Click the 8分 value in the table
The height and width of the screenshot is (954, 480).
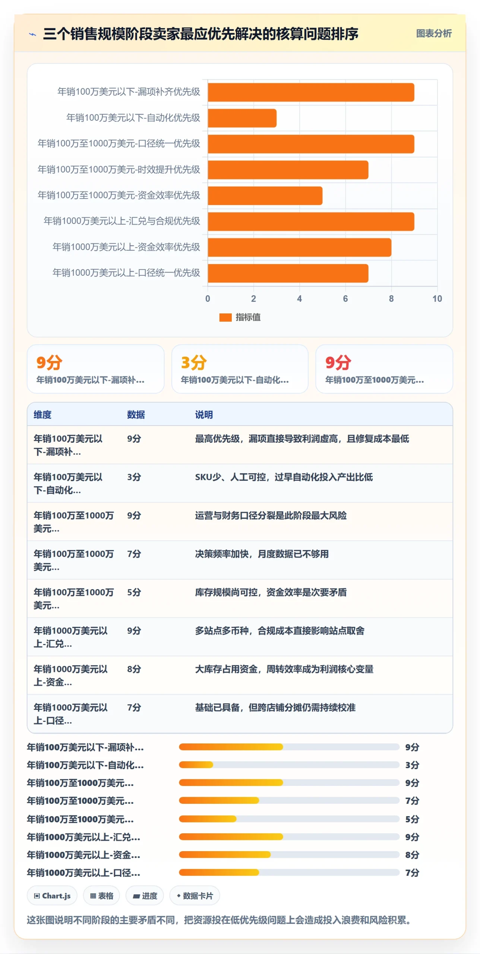pos(134,669)
